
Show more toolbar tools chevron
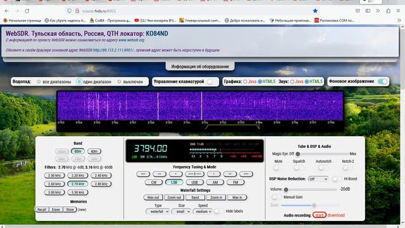pyautogui.click(x=378, y=11)
